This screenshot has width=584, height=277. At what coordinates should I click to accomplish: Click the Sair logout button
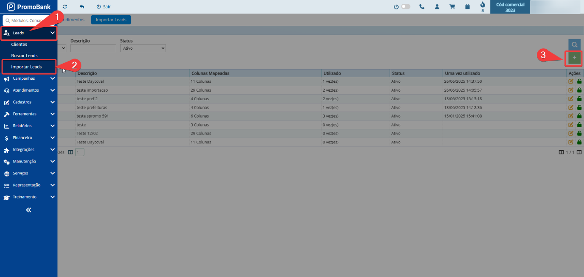point(103,7)
